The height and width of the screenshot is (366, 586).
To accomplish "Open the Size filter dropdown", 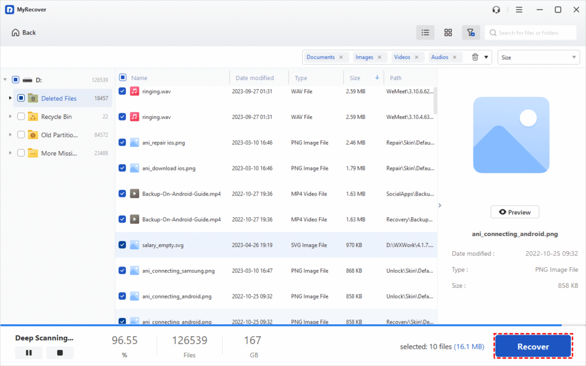I will [x=537, y=57].
